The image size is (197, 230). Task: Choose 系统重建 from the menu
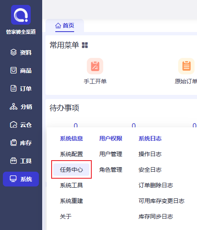tap(71, 201)
